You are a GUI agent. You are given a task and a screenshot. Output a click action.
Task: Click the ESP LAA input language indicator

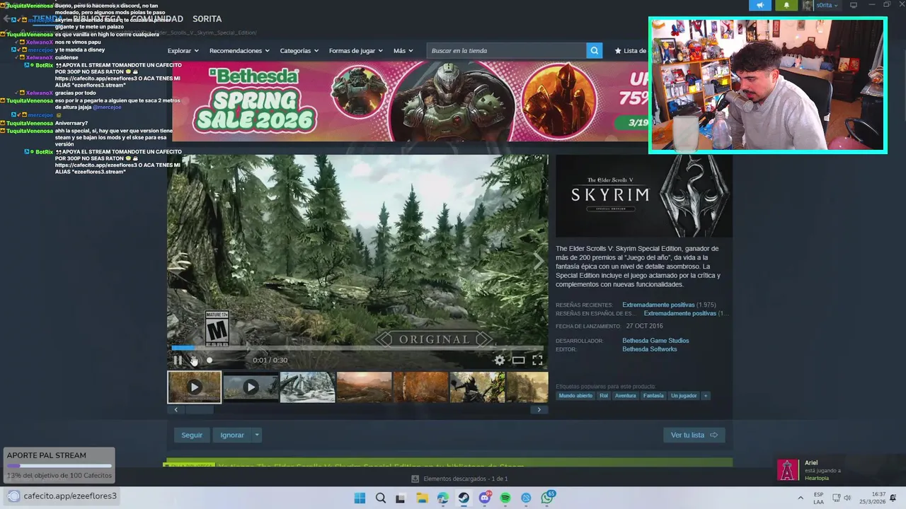(818, 498)
